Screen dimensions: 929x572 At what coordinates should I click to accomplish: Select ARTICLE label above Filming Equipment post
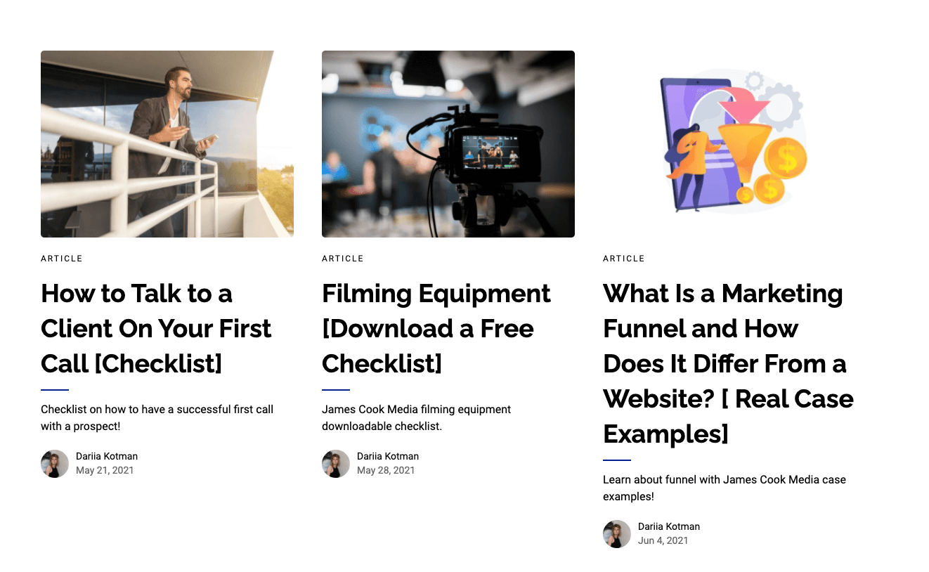pyautogui.click(x=343, y=259)
